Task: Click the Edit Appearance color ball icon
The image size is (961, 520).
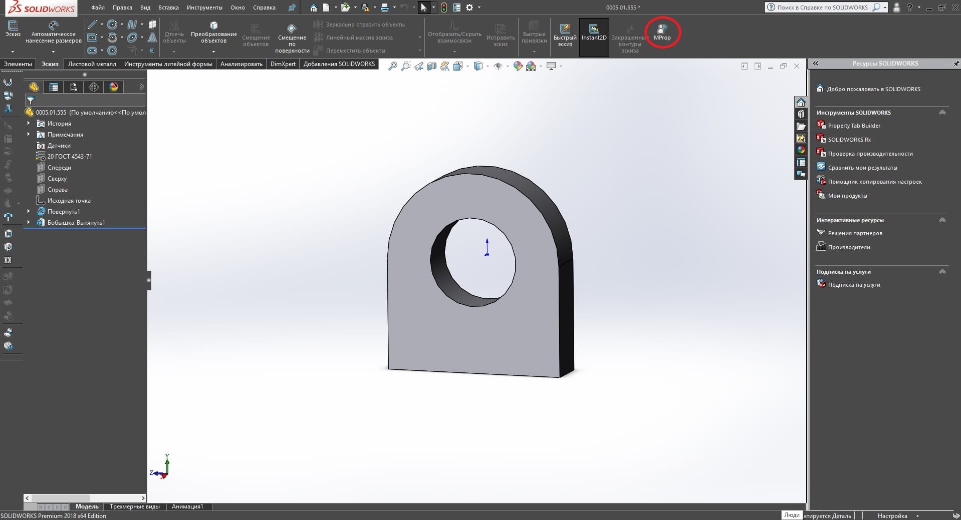Action: (x=518, y=66)
